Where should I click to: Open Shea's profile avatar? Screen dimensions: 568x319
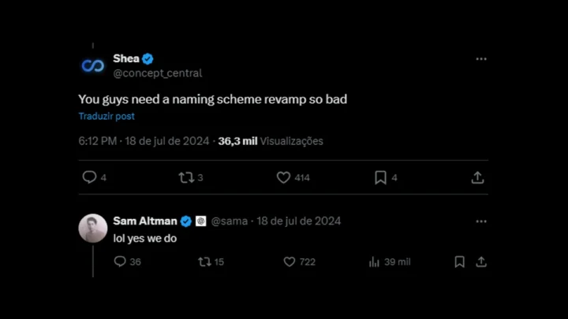coord(93,65)
